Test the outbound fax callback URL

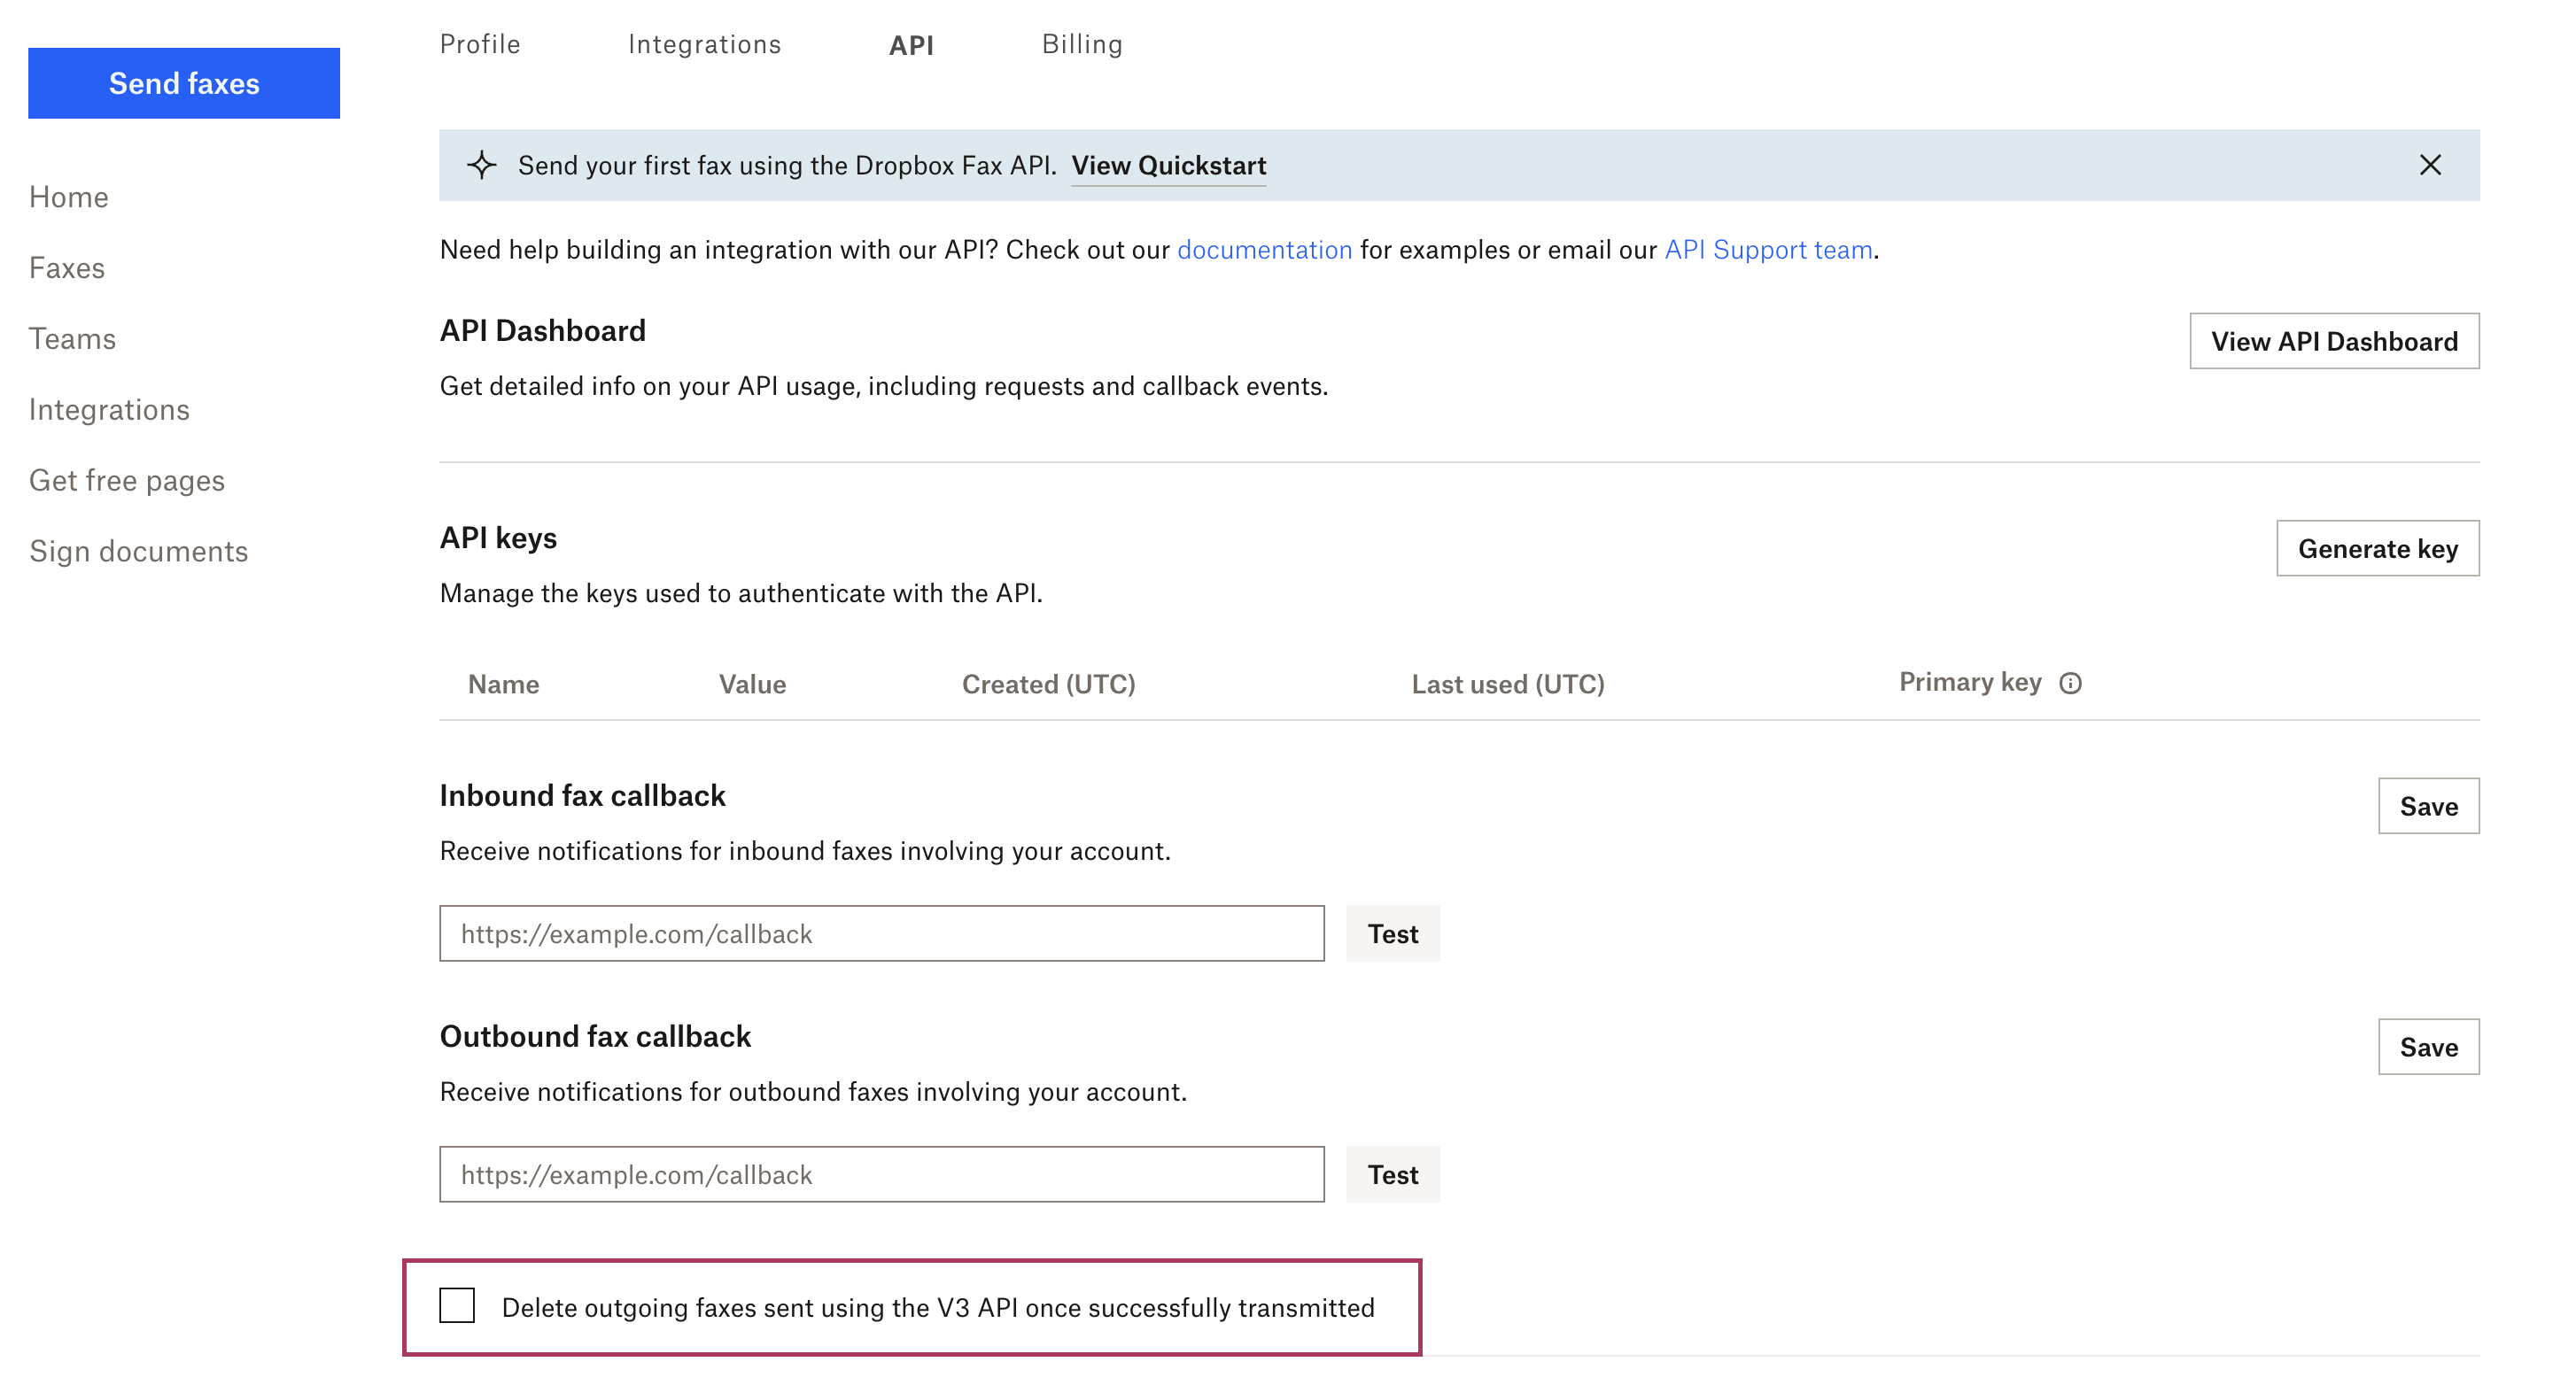(x=1392, y=1174)
